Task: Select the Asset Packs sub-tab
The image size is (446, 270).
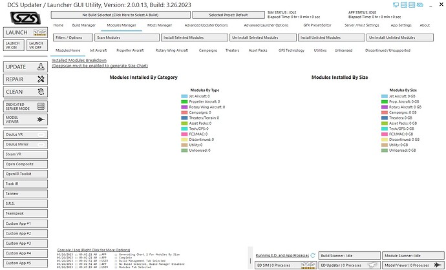Action: pyautogui.click(x=258, y=50)
